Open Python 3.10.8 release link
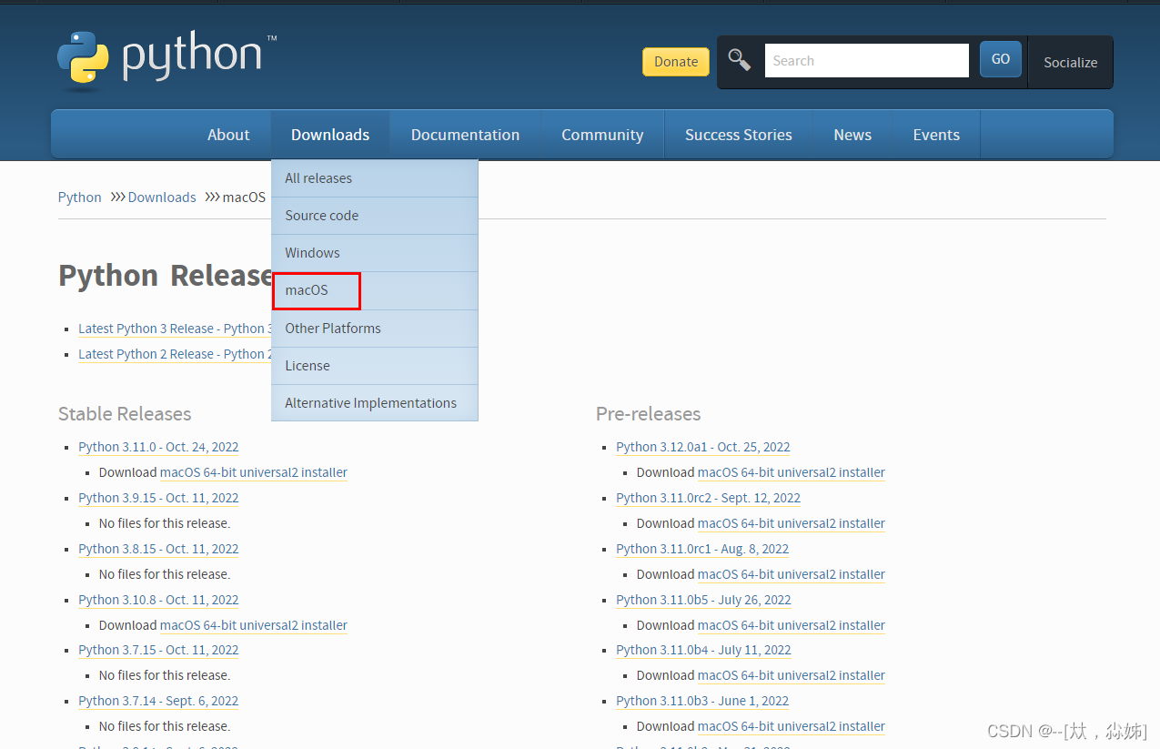 158,600
